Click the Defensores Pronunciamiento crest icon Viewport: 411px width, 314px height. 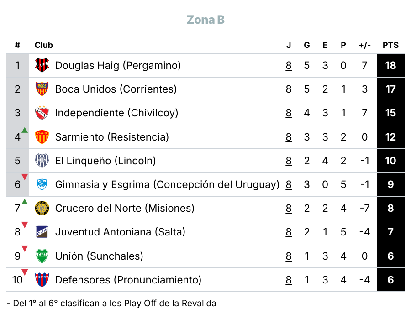point(42,280)
